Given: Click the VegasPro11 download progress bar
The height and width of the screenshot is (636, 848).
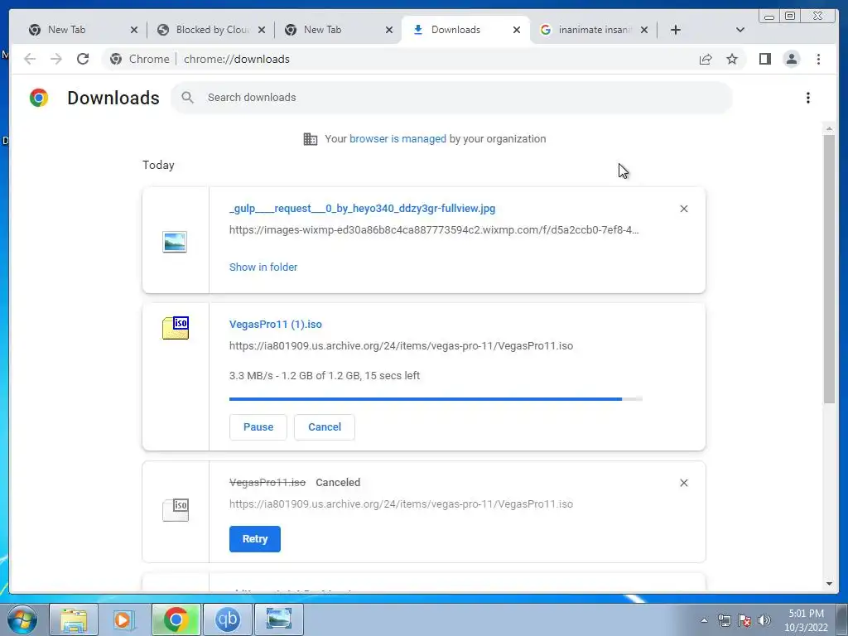Looking at the screenshot, I should pos(436,399).
